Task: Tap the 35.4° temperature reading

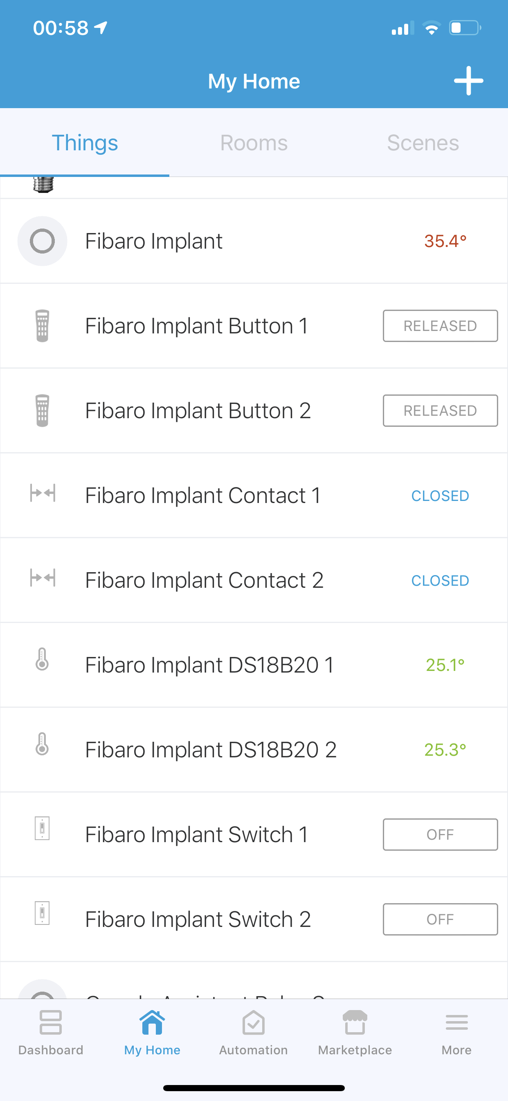Action: pos(445,241)
